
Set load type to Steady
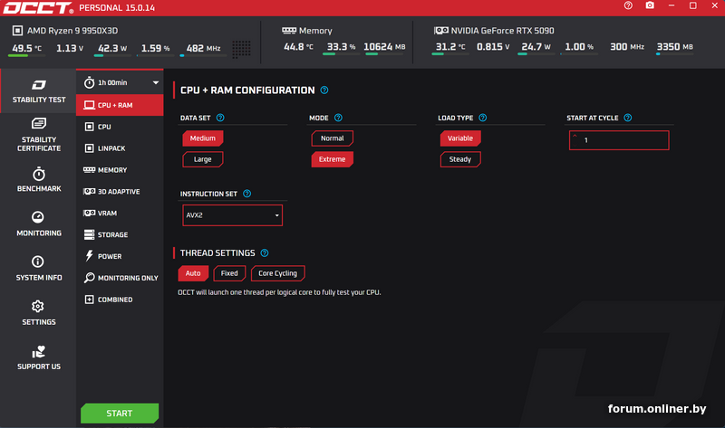coord(460,159)
